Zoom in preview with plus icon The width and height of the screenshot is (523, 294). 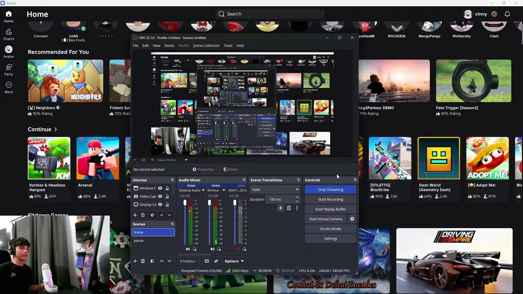pos(152,160)
